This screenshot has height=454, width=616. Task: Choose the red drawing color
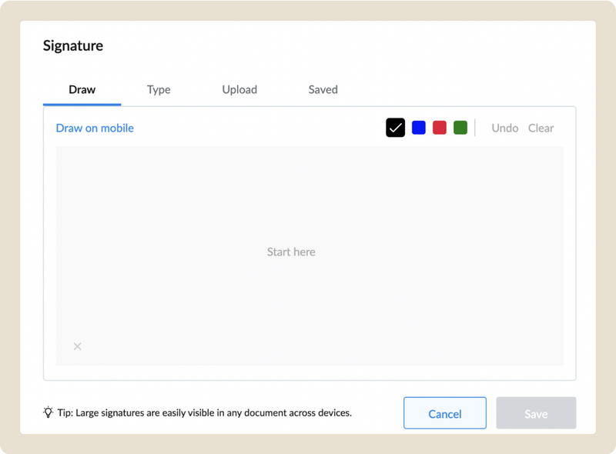point(439,126)
